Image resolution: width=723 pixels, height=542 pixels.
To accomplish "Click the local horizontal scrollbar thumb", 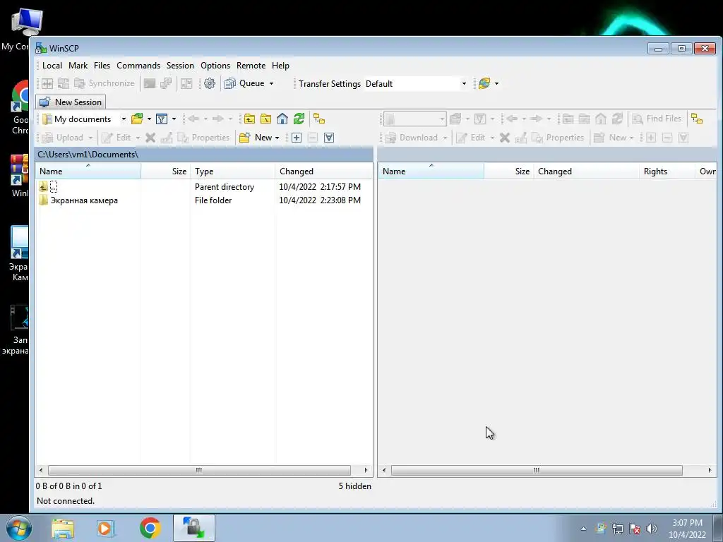I will click(x=199, y=470).
